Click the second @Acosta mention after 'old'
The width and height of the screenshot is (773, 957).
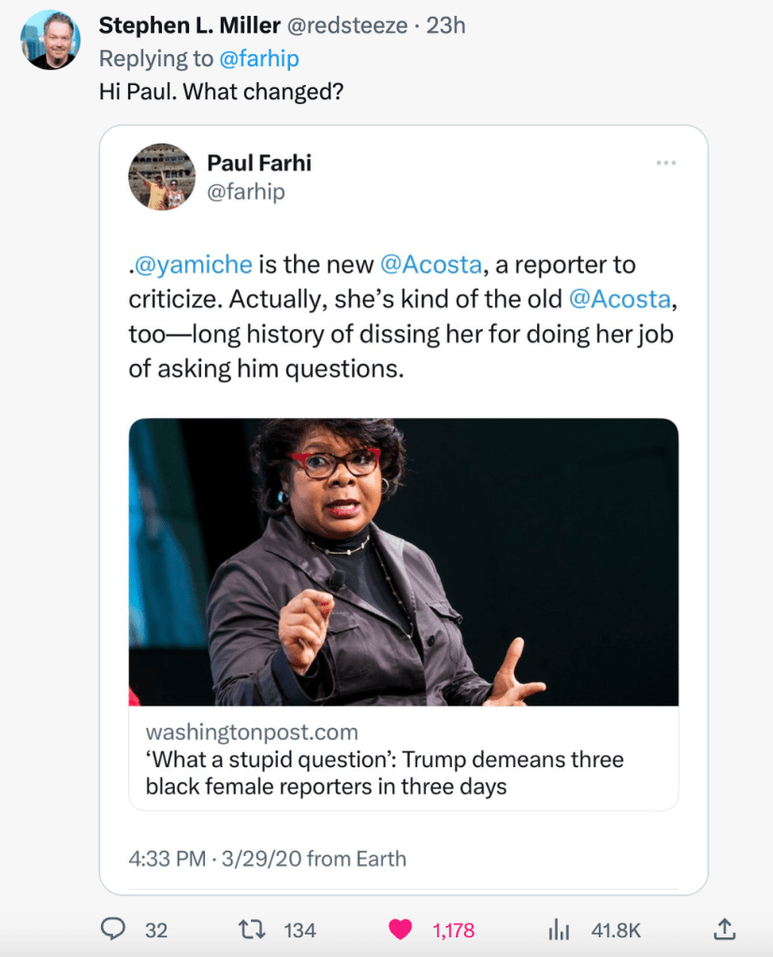point(620,299)
